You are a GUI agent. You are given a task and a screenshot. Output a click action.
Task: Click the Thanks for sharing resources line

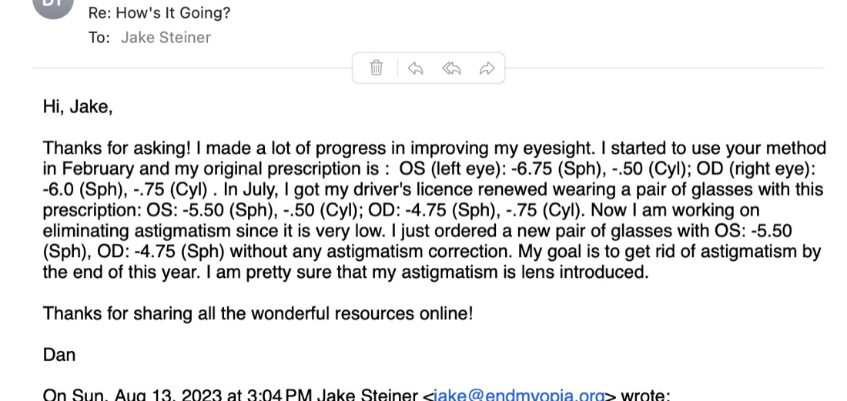258,313
